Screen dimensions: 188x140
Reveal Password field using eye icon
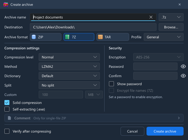183,66
